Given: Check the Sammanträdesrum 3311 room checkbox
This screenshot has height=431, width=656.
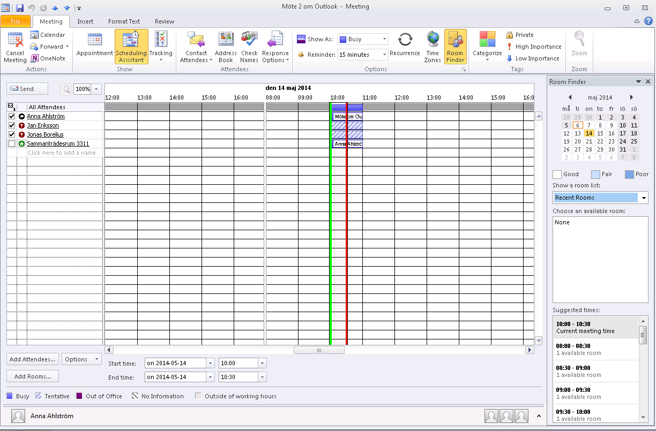Looking at the screenshot, I should point(12,143).
